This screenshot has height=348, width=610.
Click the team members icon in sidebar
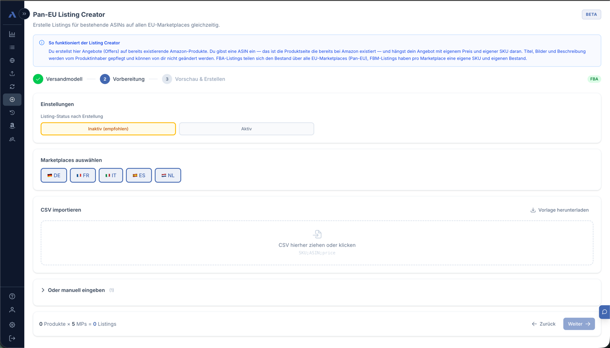click(x=12, y=139)
